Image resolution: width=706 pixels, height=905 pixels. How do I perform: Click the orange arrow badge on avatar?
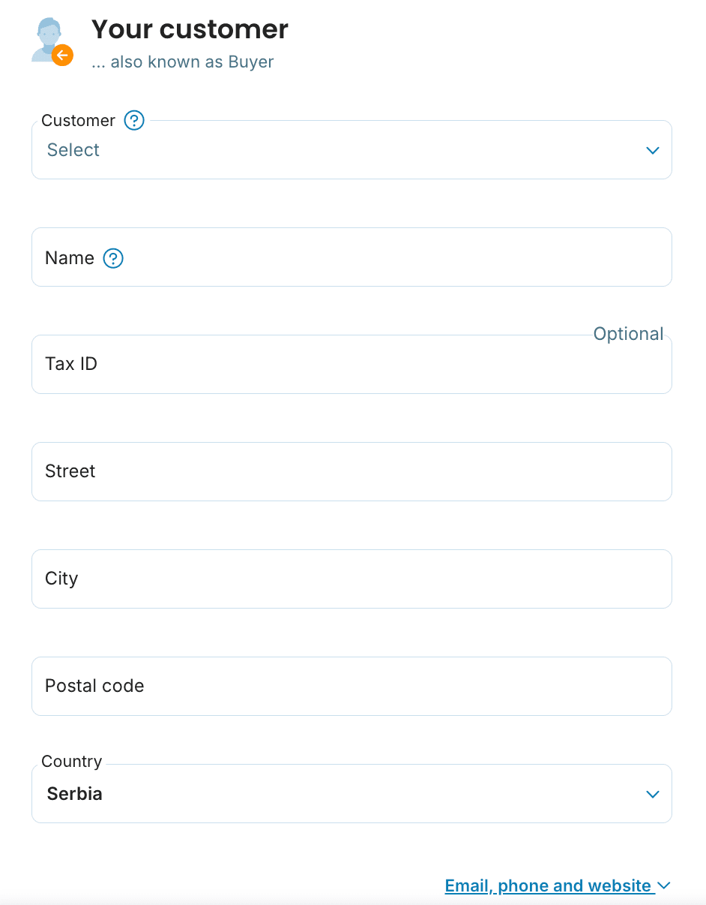63,55
